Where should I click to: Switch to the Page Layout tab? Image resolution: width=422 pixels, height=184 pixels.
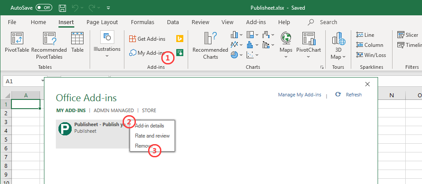tap(102, 22)
